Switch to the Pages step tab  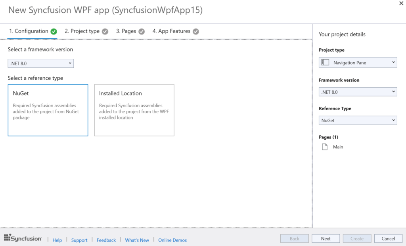point(127,31)
